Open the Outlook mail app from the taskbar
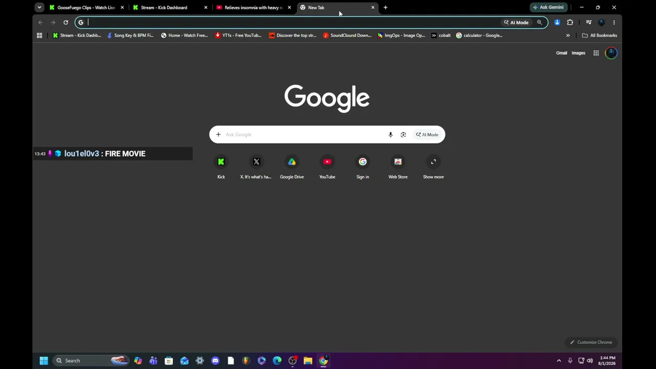 tap(184, 361)
